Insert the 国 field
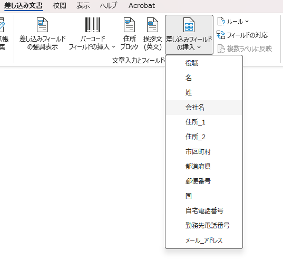The width and height of the screenshot is (283, 260). 204,196
